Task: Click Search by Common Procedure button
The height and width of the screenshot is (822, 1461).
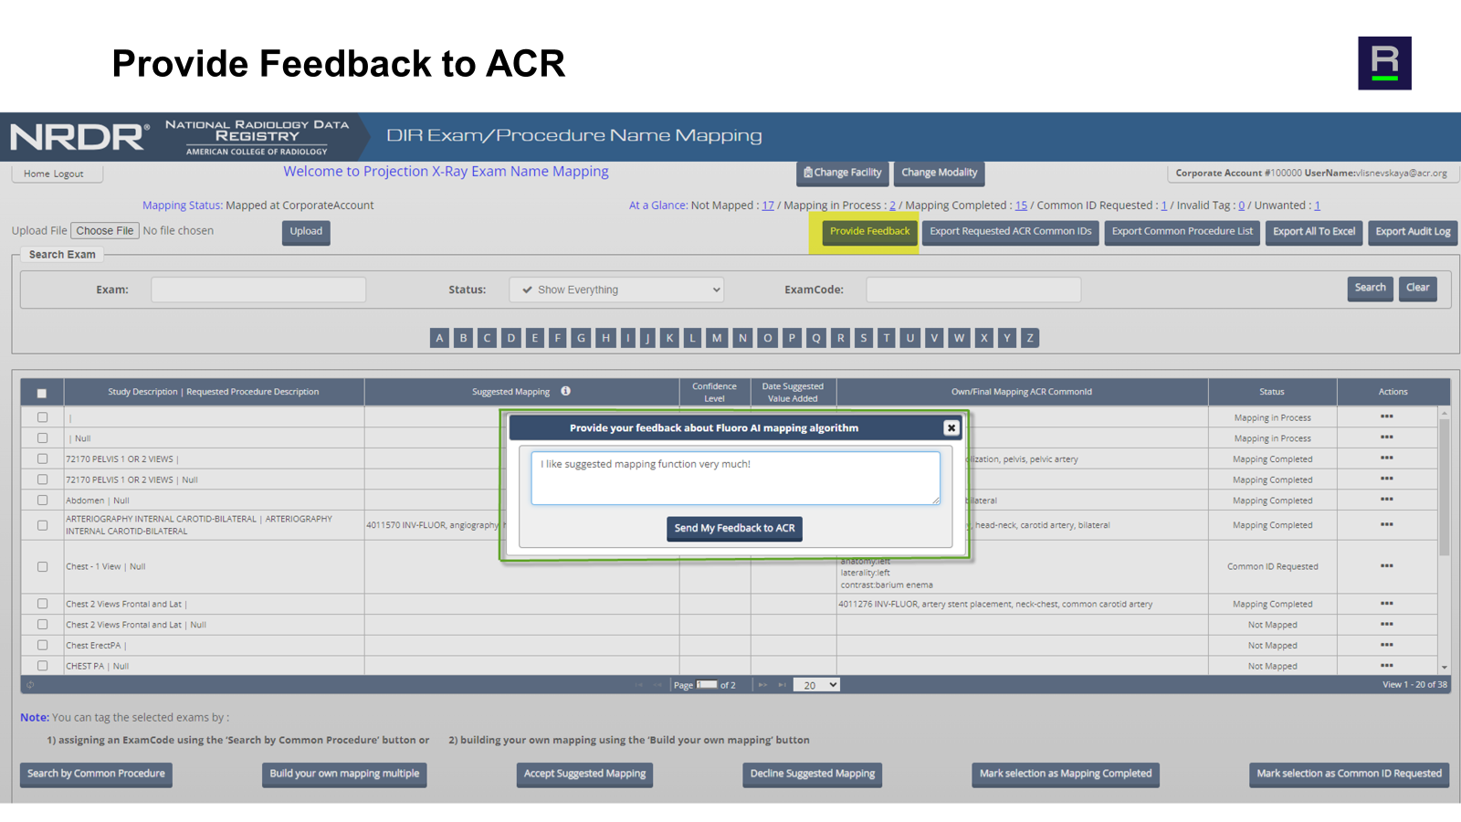Action: [x=96, y=775]
